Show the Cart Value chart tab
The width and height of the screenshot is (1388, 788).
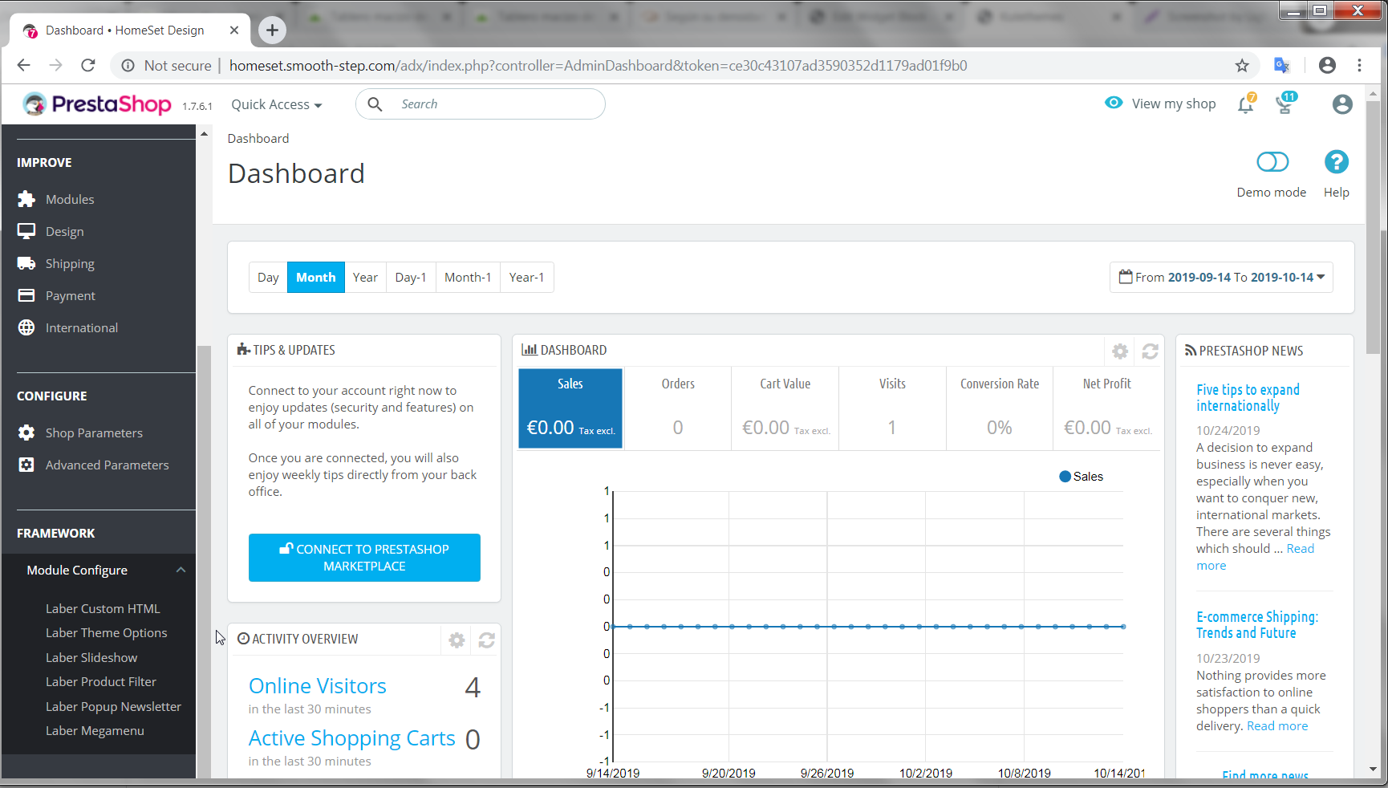click(x=785, y=408)
